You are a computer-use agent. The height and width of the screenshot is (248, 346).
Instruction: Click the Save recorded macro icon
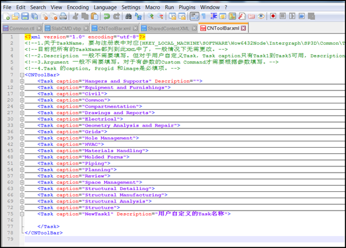click(x=312, y=16)
